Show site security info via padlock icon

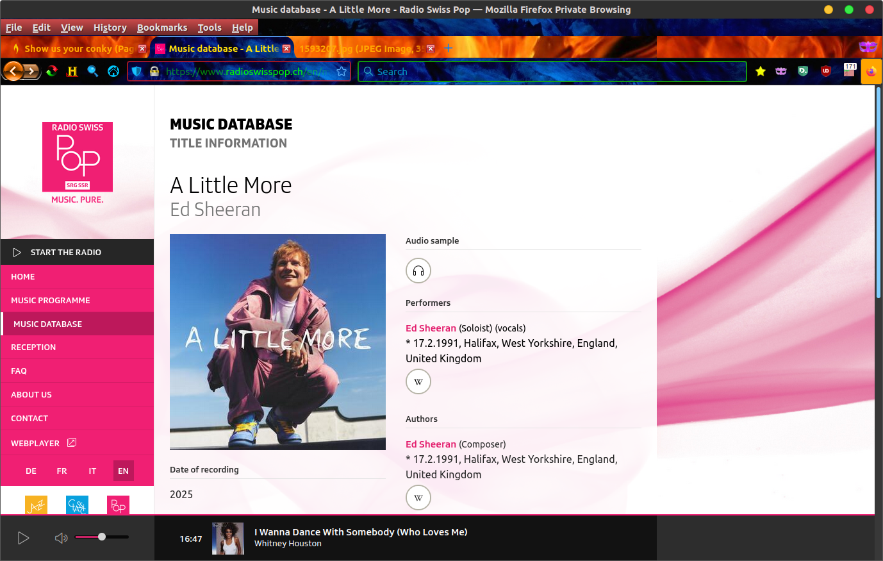pos(154,71)
